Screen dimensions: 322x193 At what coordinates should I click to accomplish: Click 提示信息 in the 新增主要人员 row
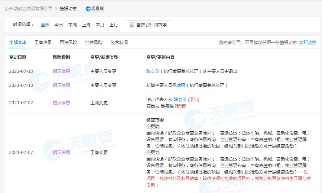(x=61, y=85)
